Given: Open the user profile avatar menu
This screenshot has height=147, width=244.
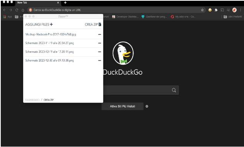Looking at the screenshot, I should [x=234, y=10].
